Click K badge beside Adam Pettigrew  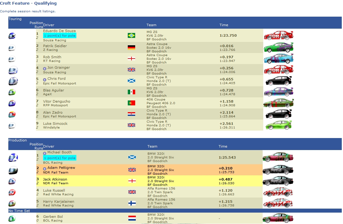click(x=45, y=169)
